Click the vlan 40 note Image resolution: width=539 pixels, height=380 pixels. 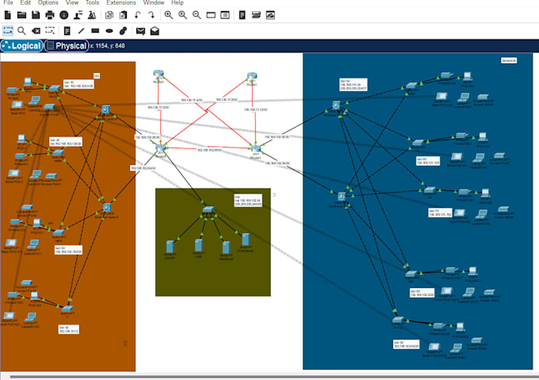point(69,329)
